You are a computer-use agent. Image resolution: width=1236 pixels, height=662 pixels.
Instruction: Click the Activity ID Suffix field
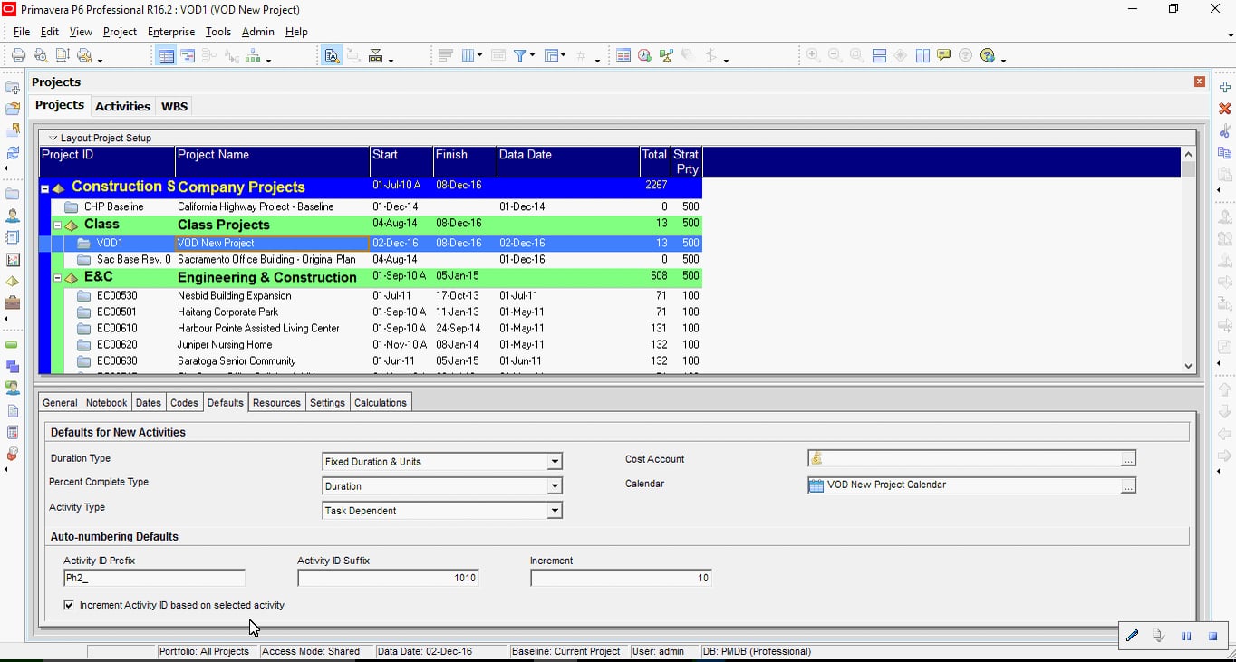pos(388,578)
